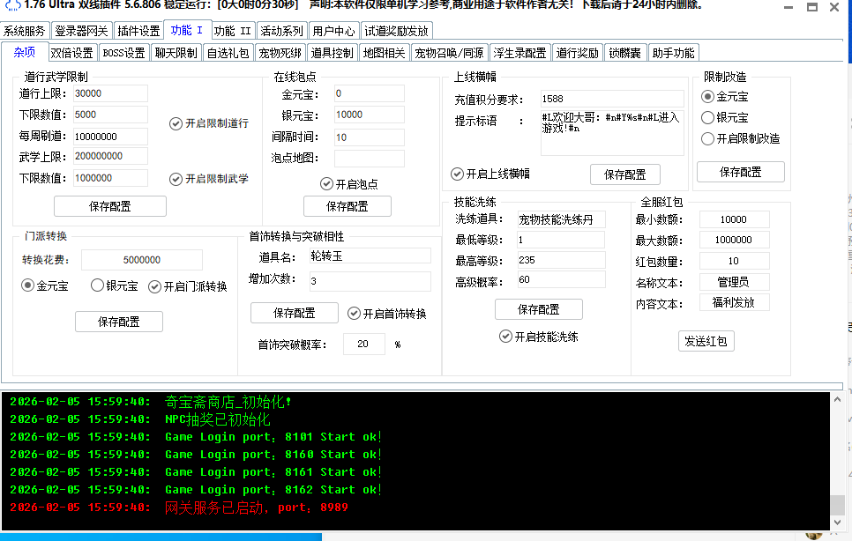Uncheck the 开启上线横幅 option
Viewport: 852px width, 541px height.
coord(457,174)
